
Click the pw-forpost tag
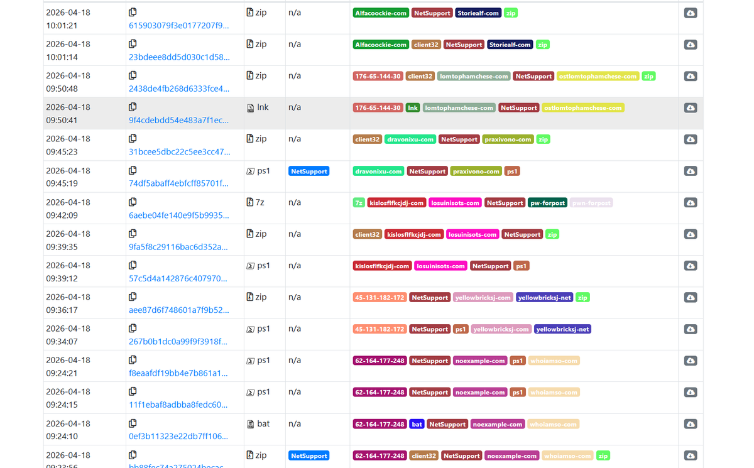click(x=547, y=203)
